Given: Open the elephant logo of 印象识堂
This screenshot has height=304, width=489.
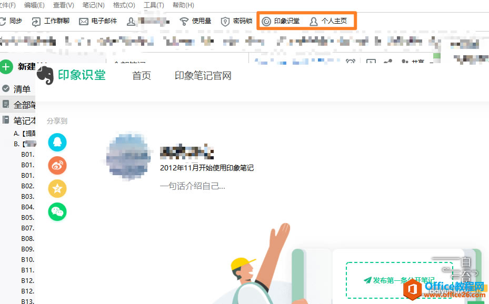Looking at the screenshot, I should pos(46,75).
